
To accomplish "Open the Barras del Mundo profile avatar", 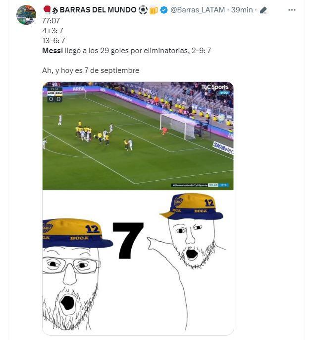I will tap(26, 15).
